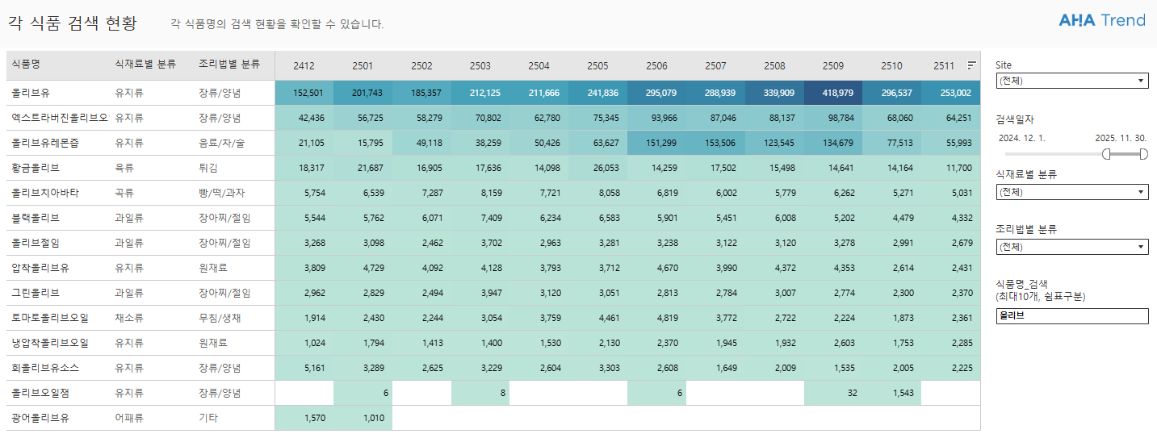Click the 2024. 12. 1. start date value
Screen dimensions: 1157x438
pyautogui.click(x=1021, y=138)
